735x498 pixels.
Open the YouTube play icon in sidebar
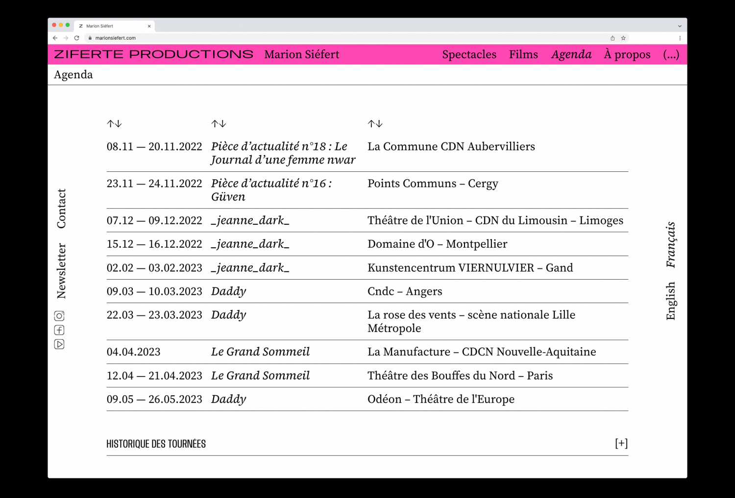59,344
